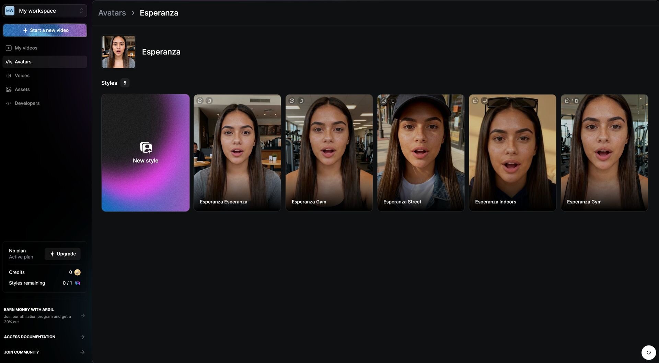The image size is (659, 363).
Task: Click the portrait phone icon on Esperanza Esperanza
Action: [209, 101]
